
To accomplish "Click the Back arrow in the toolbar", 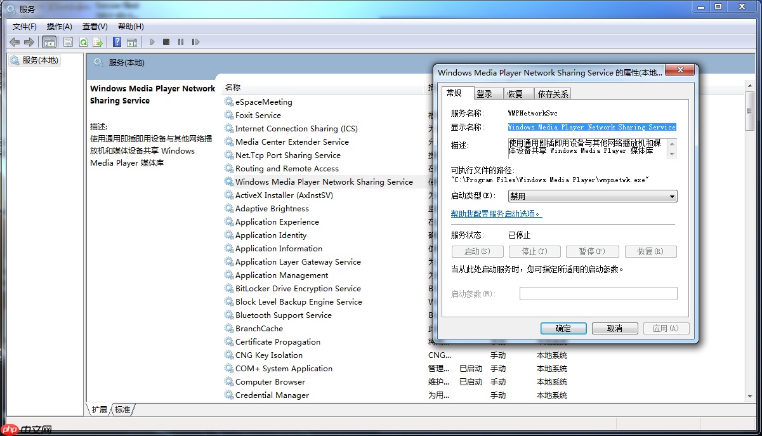I will tap(15, 42).
